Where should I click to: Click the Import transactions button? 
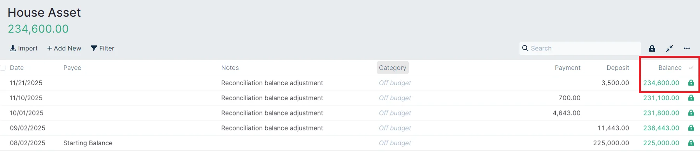tap(24, 48)
